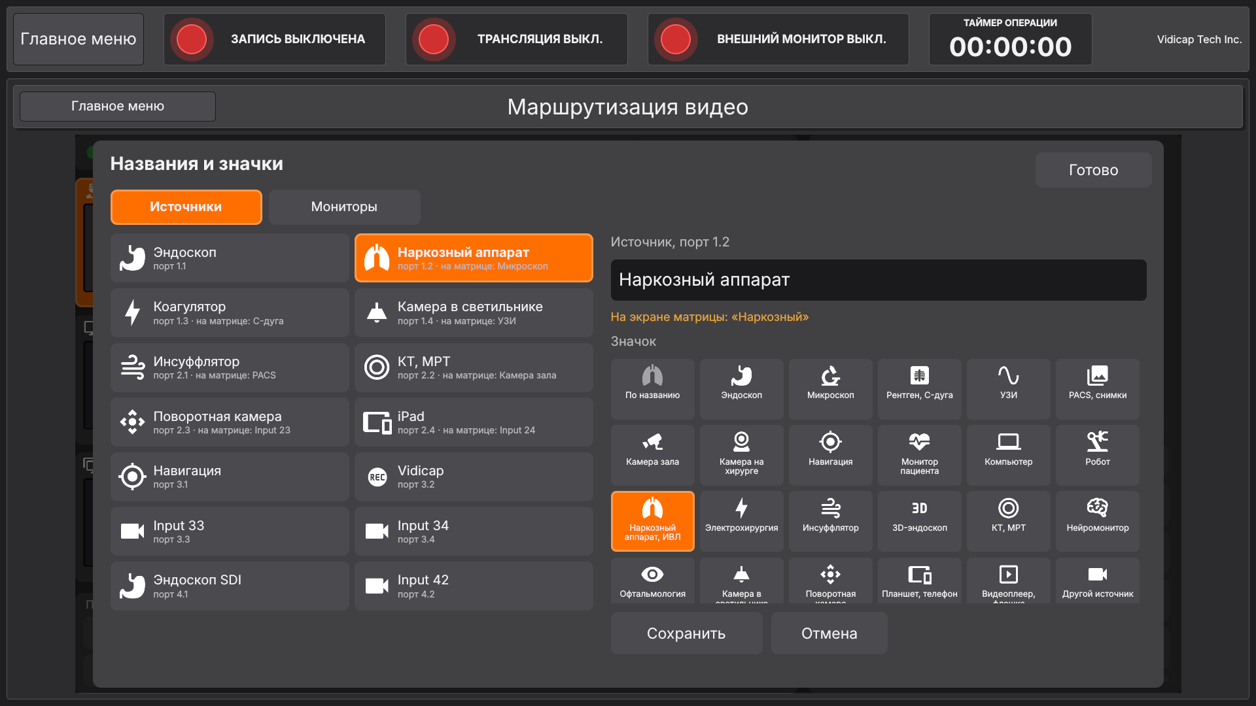Select the УЗИ waveform icon
Screen dimensions: 1256x706
point(1008,389)
